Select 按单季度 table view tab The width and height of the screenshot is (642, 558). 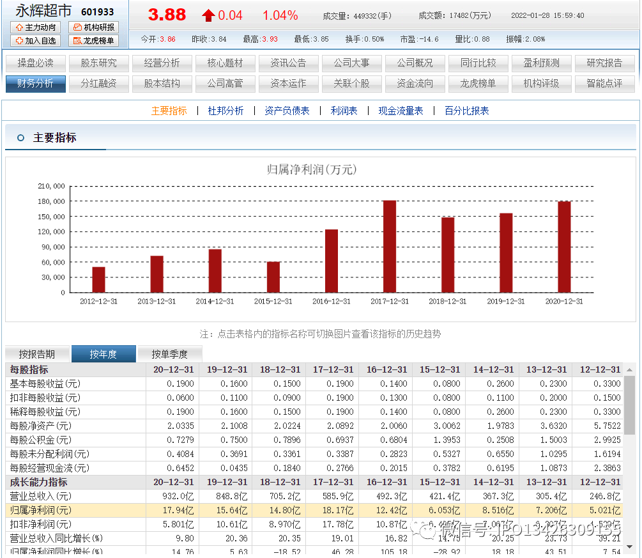pos(170,354)
